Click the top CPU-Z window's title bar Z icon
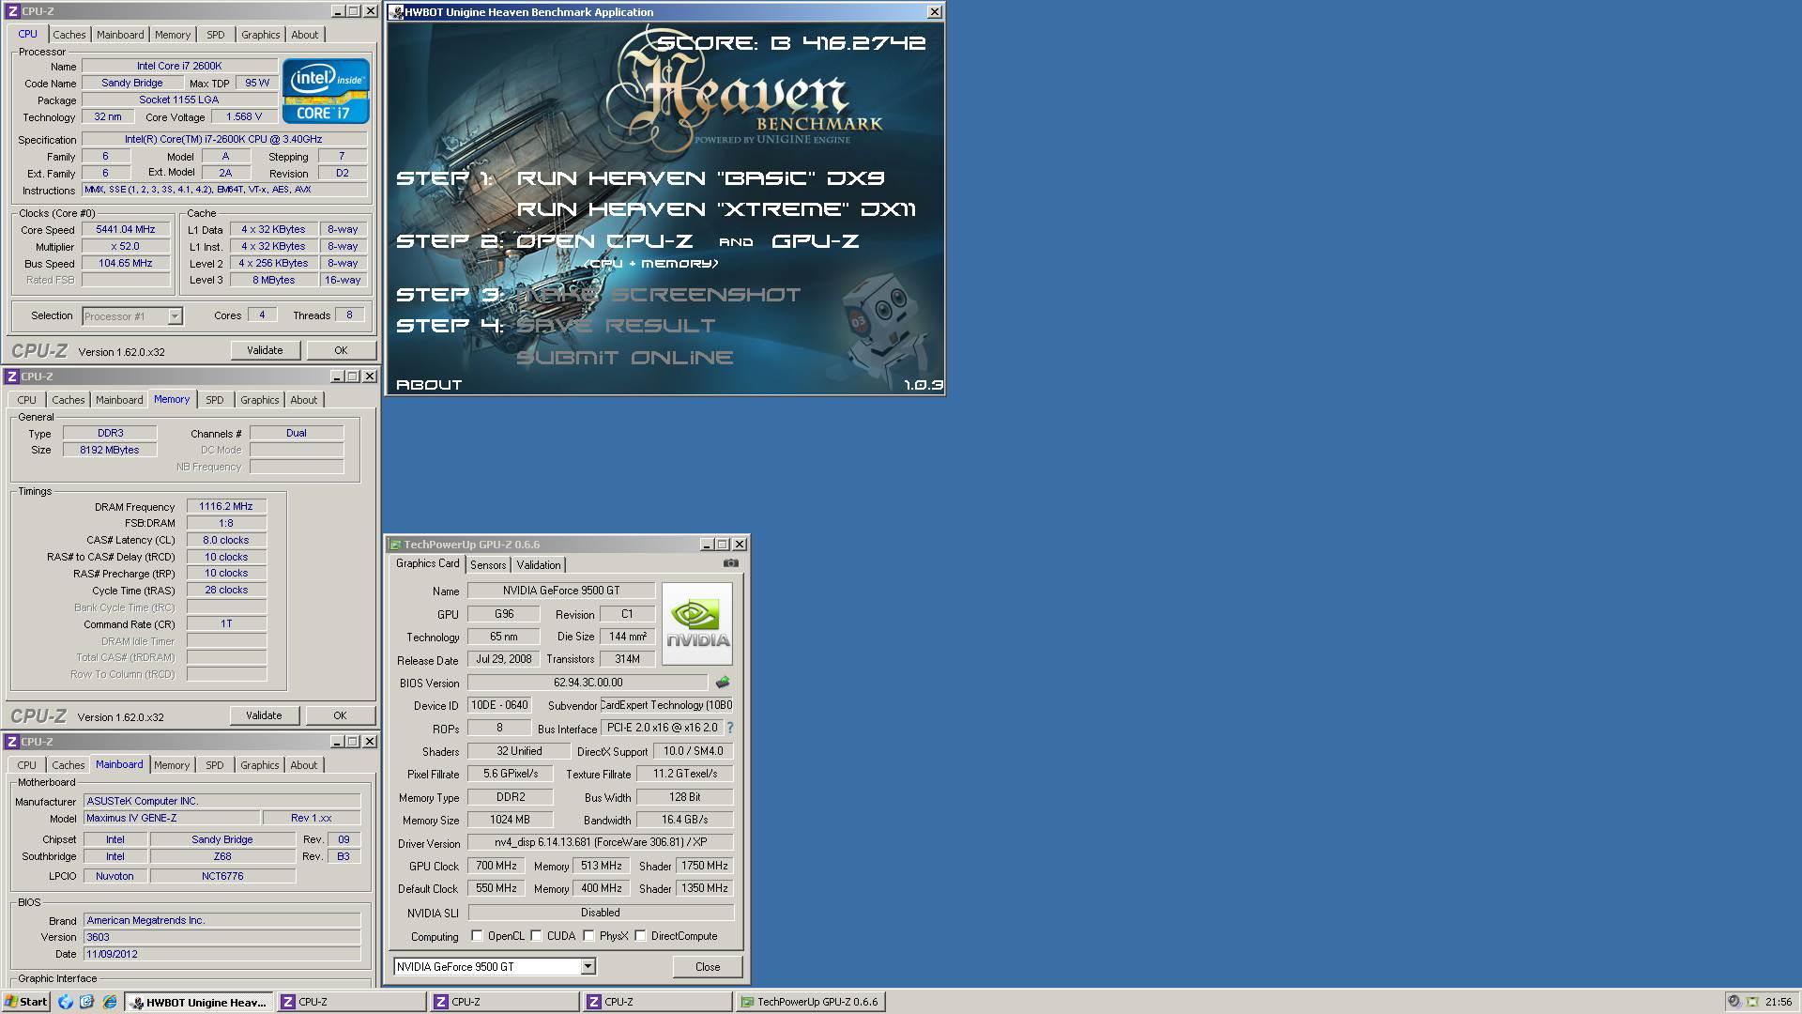This screenshot has height=1014, width=1802. (x=12, y=11)
